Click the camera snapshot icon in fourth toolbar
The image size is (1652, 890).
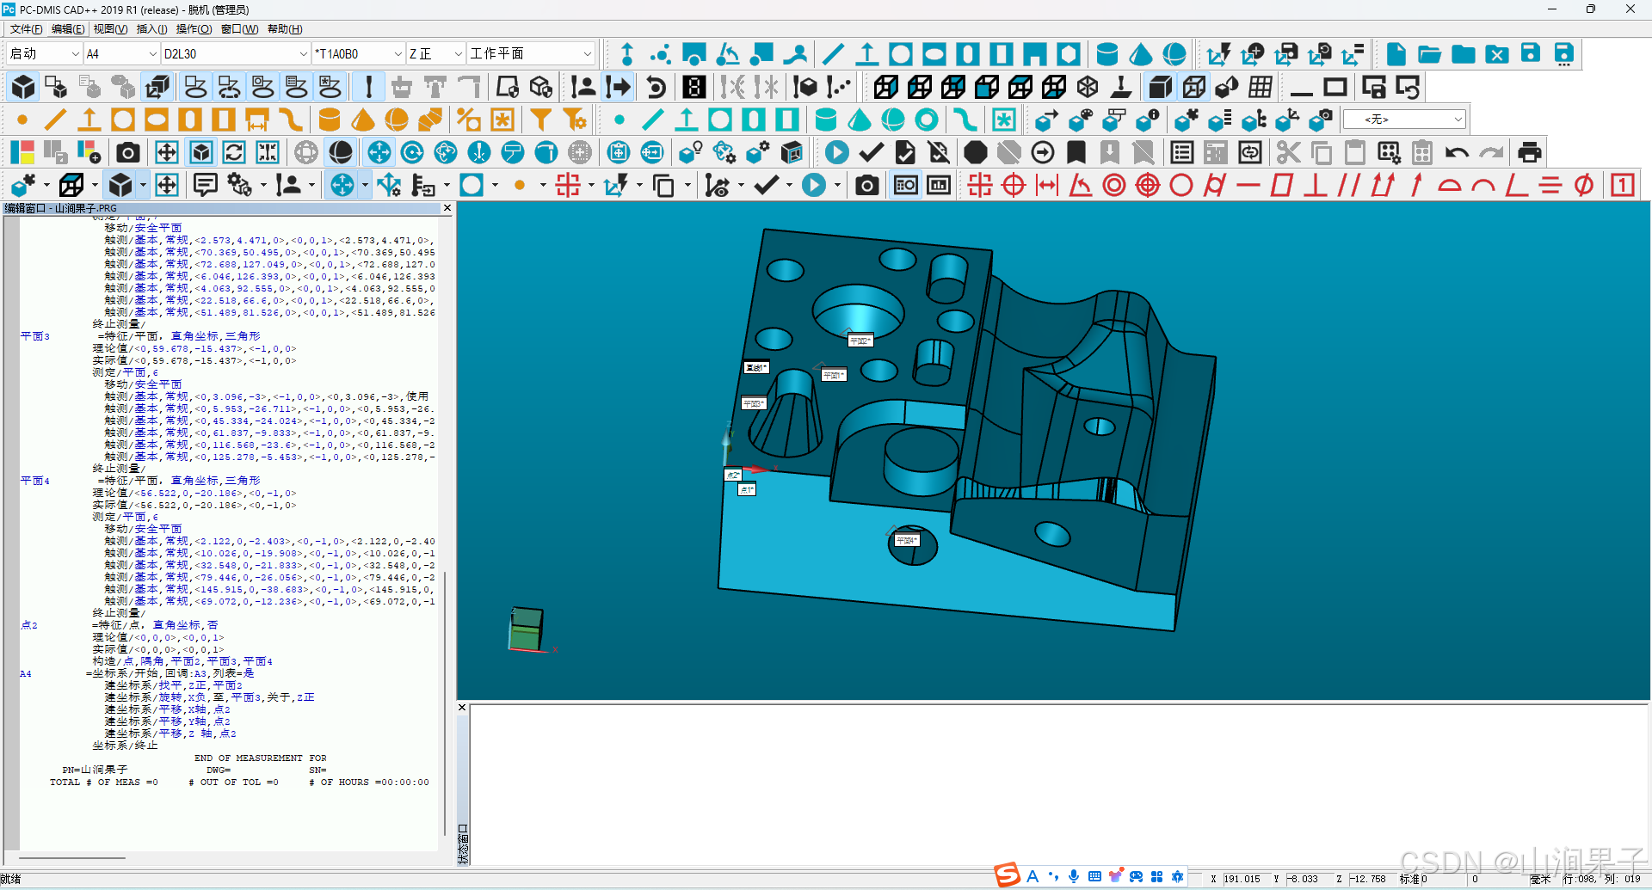(128, 153)
